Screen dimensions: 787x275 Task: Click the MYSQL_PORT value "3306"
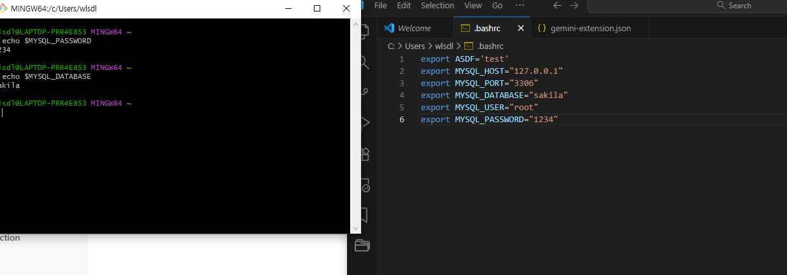click(x=523, y=83)
